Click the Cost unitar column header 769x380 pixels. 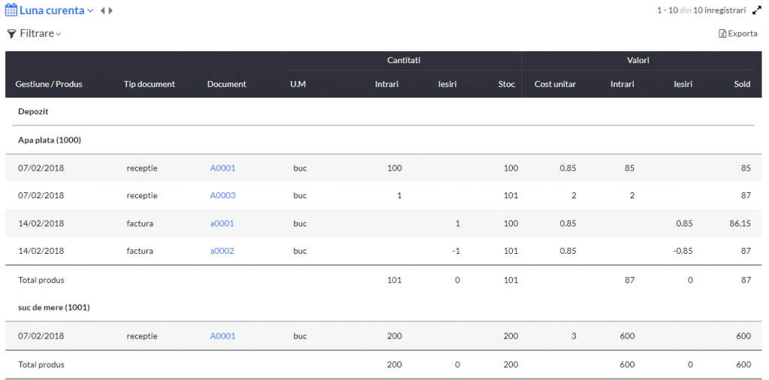555,84
